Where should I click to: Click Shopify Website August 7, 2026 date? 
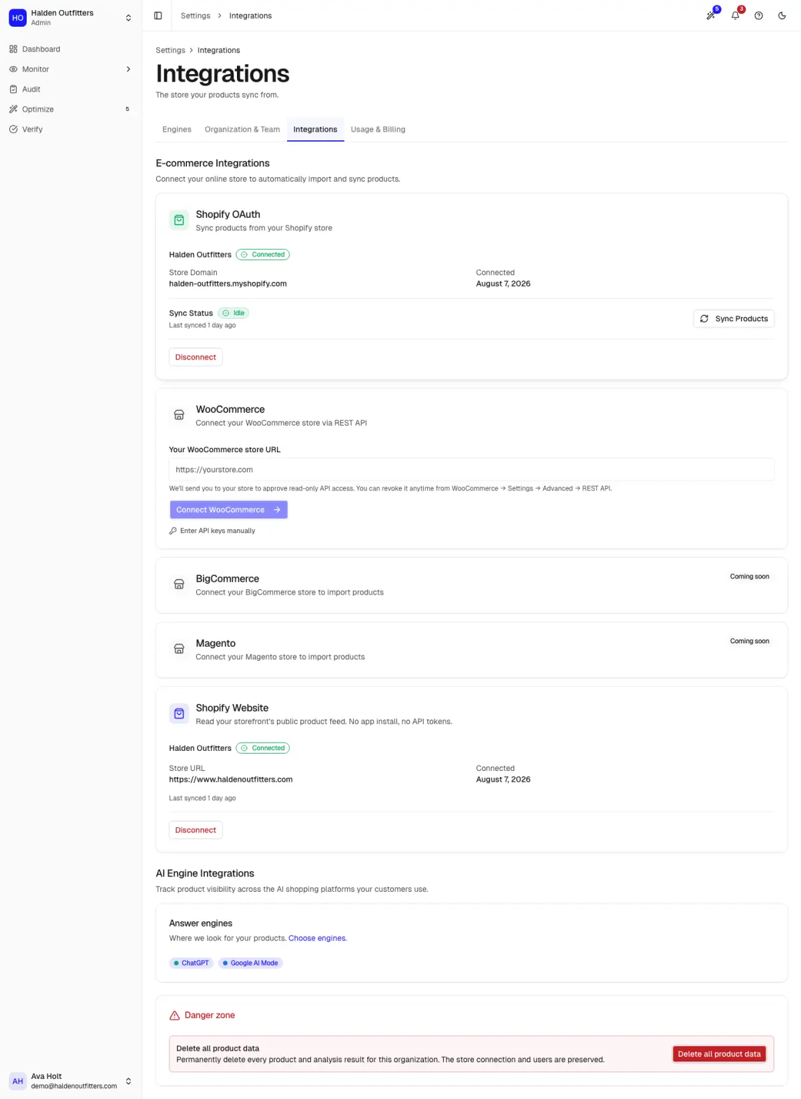503,780
